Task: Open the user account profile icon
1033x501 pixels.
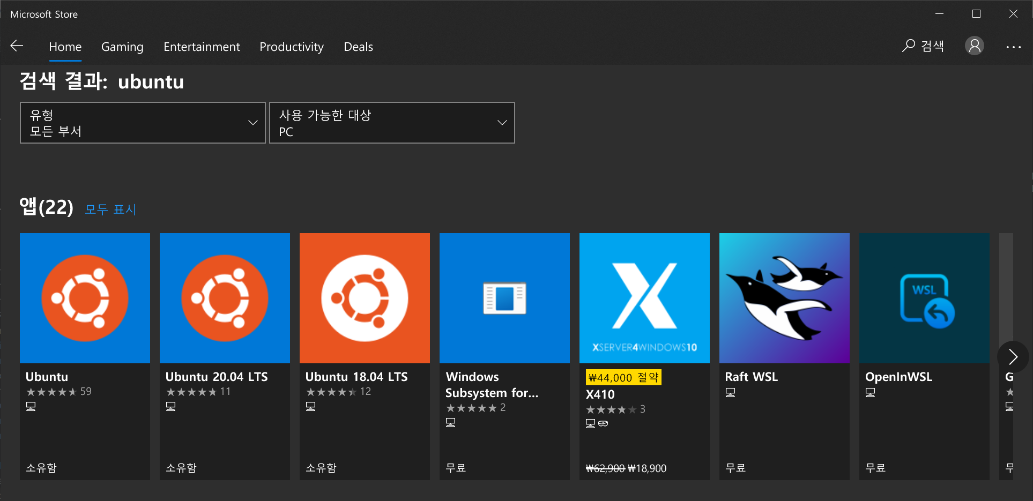Action: coord(975,46)
